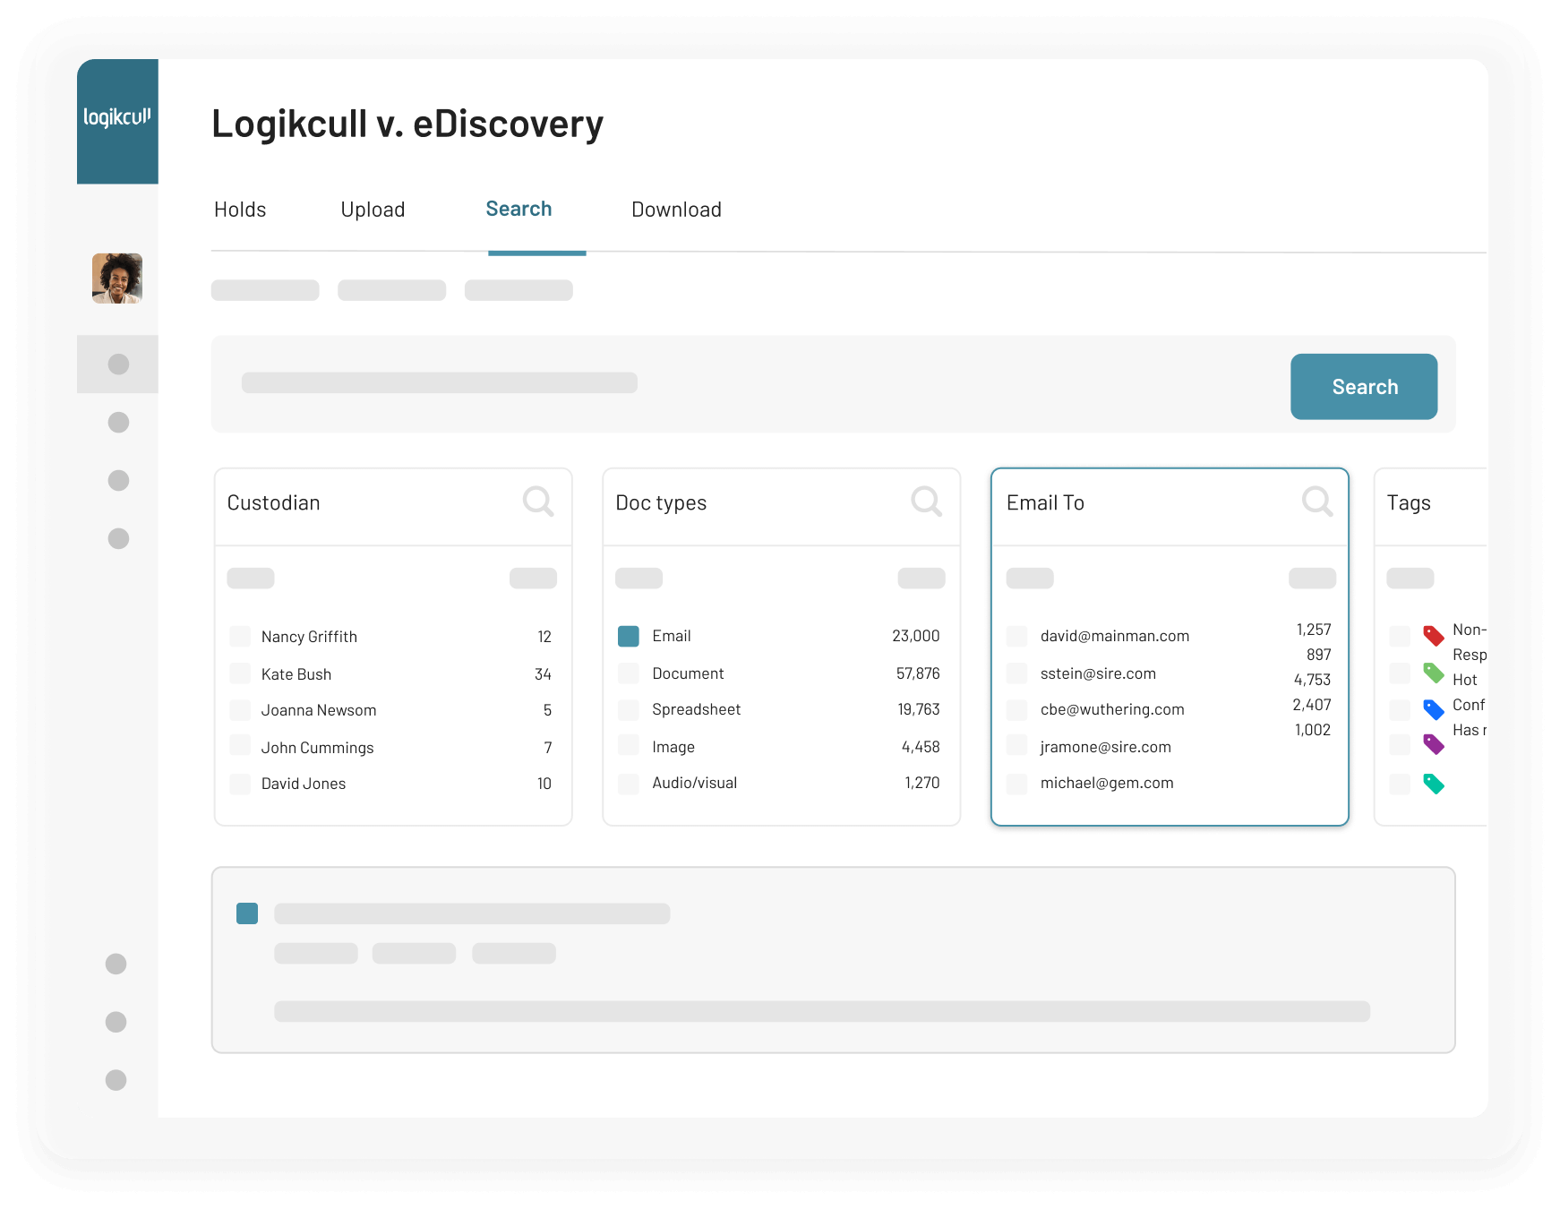Select the teal tag color swatch

pos(1435,783)
